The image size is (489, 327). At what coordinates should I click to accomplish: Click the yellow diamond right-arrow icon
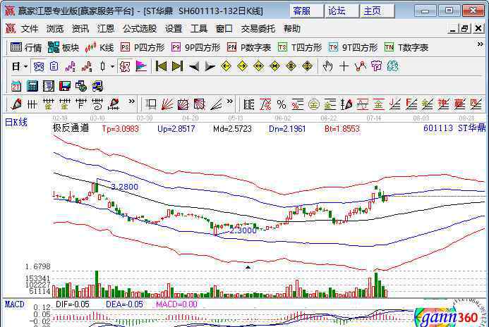pyautogui.click(x=242, y=66)
